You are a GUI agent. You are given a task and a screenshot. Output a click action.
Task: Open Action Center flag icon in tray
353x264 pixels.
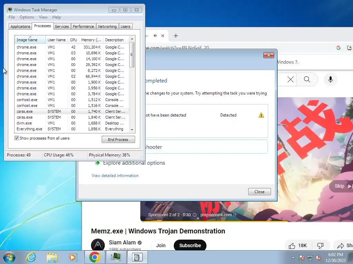click(x=302, y=257)
